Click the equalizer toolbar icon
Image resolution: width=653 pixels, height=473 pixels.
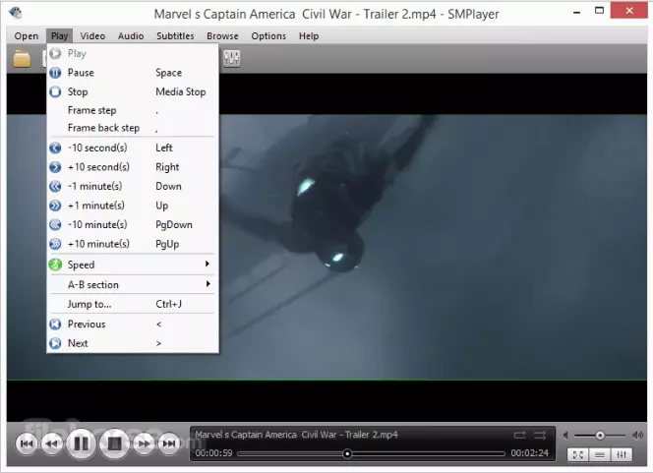point(231,59)
